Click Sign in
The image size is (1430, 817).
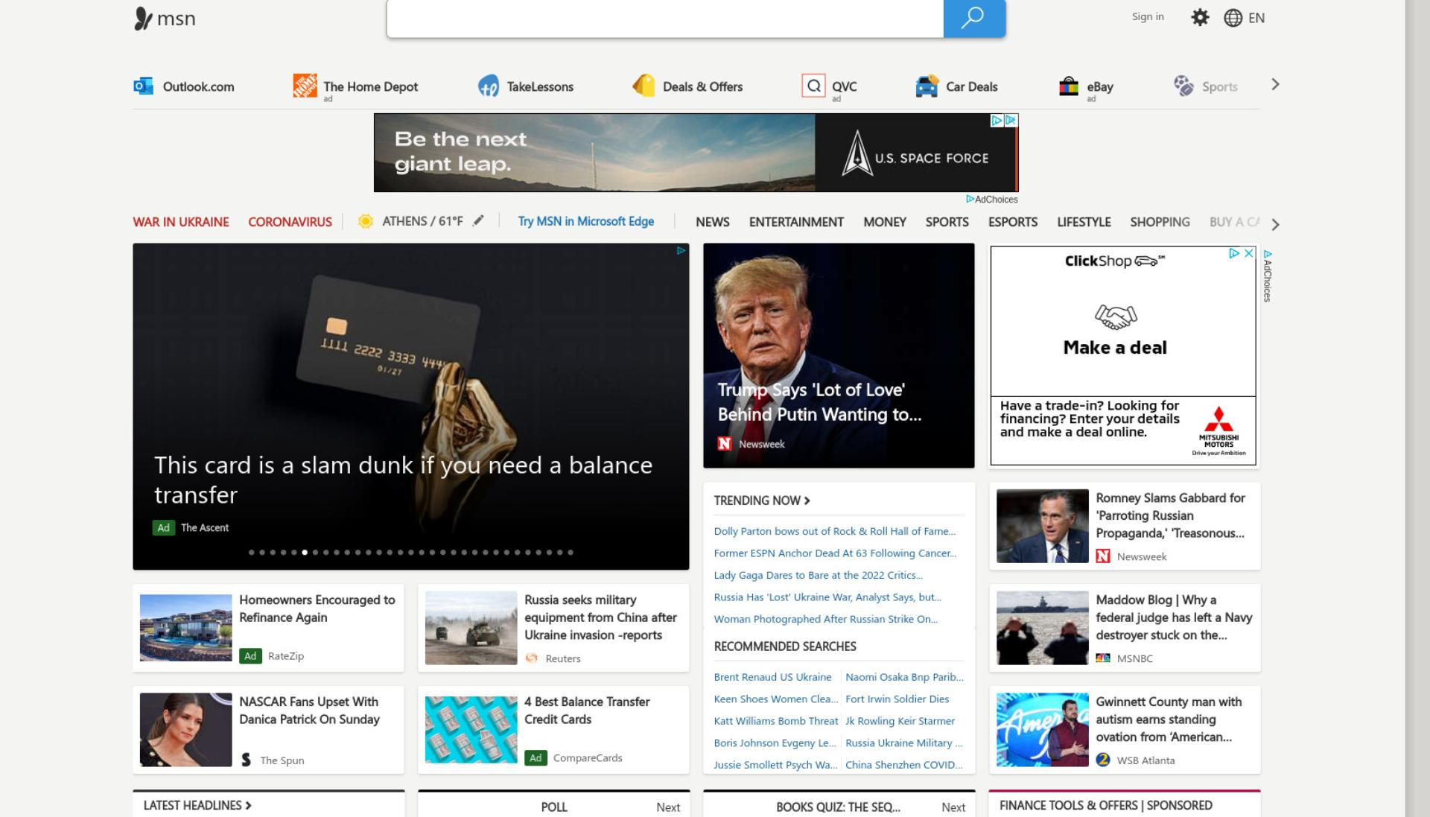pyautogui.click(x=1148, y=16)
